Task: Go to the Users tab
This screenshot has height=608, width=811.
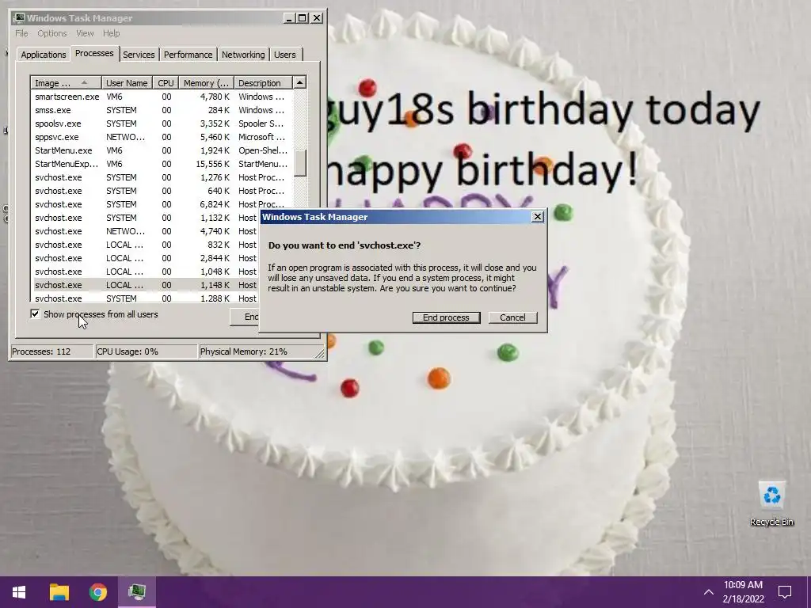Action: pos(285,55)
